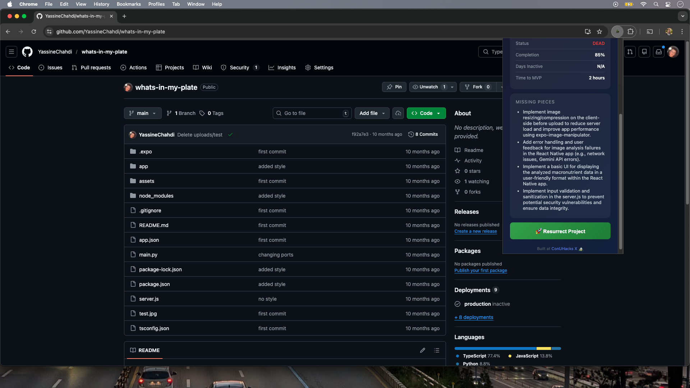Click the pull requests header icon
This screenshot has height=388, width=690.
(x=630, y=52)
